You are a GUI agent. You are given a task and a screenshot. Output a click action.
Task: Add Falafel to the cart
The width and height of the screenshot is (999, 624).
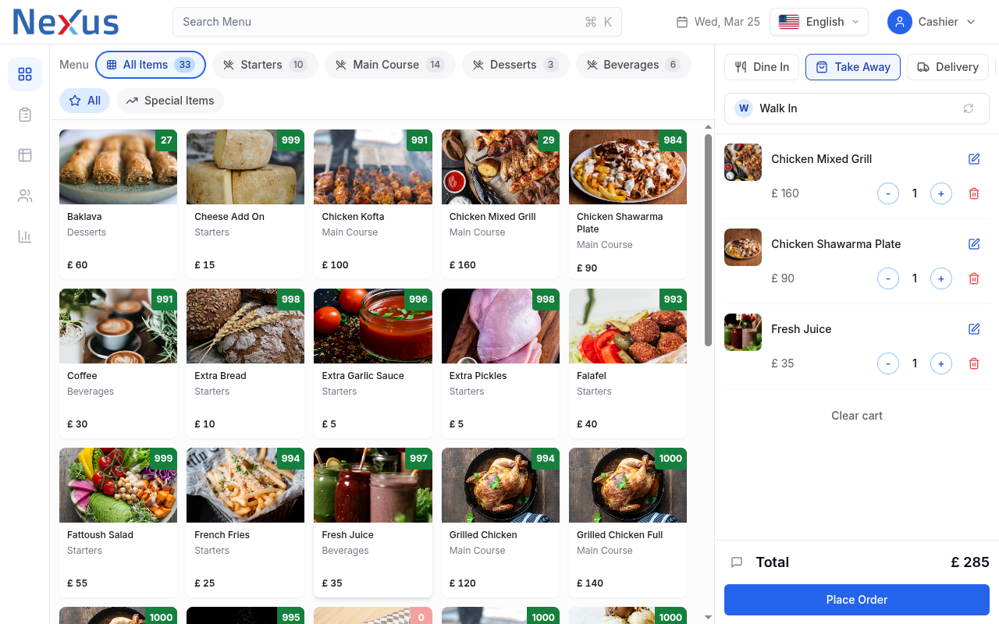(x=627, y=363)
